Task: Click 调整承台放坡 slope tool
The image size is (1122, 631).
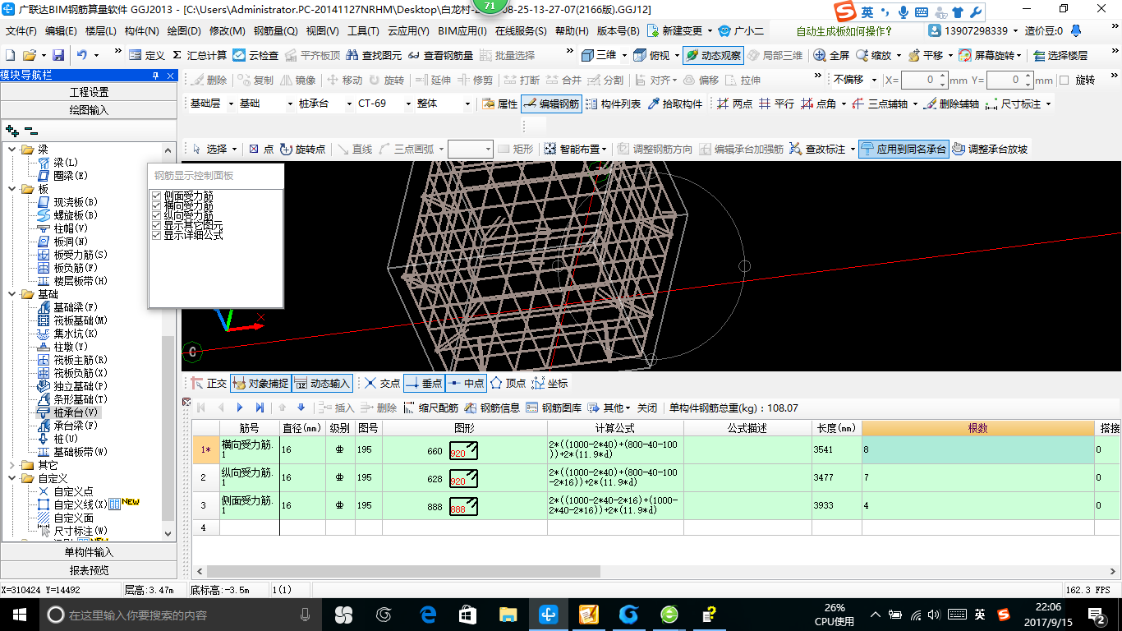Action: [990, 150]
